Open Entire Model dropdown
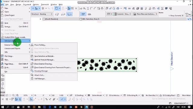193x109 pixels. [97, 95]
